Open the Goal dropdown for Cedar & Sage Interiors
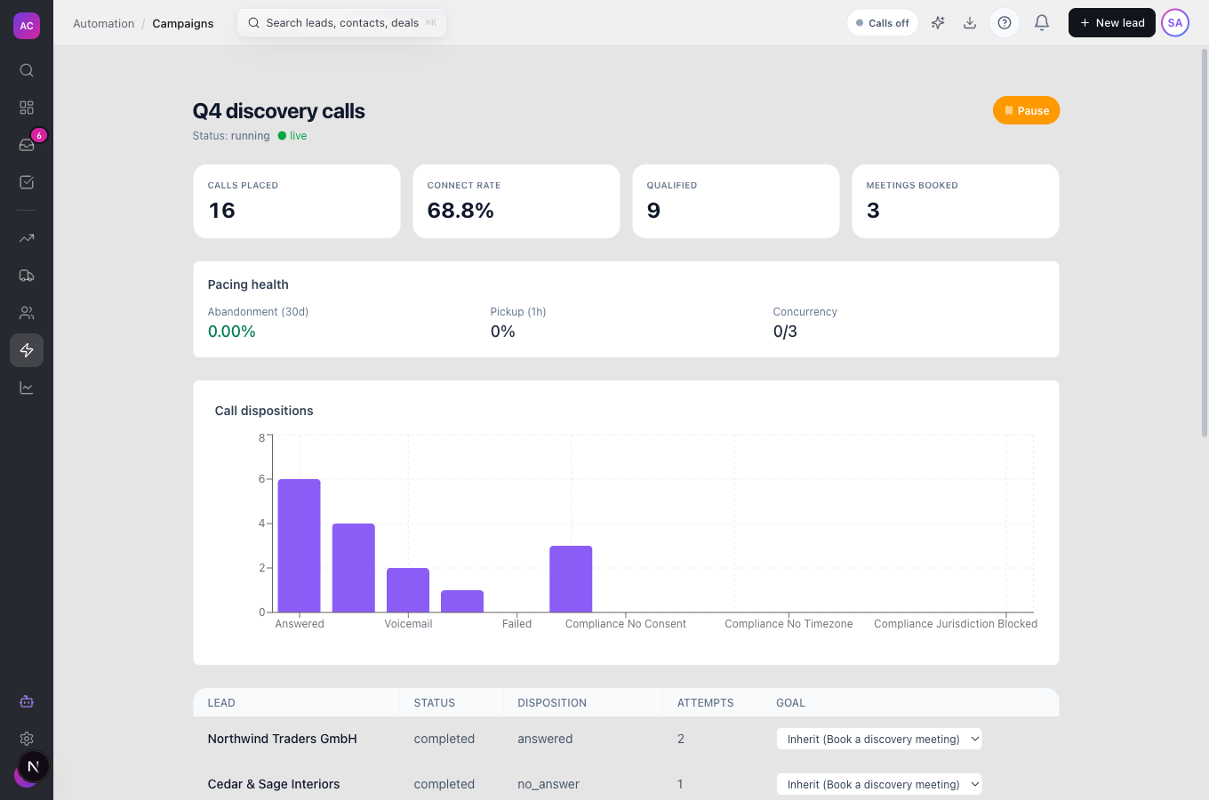The height and width of the screenshot is (800, 1209). click(x=879, y=784)
